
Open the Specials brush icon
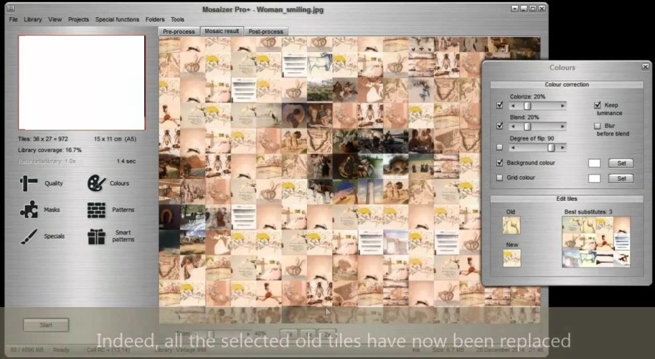tap(28, 236)
